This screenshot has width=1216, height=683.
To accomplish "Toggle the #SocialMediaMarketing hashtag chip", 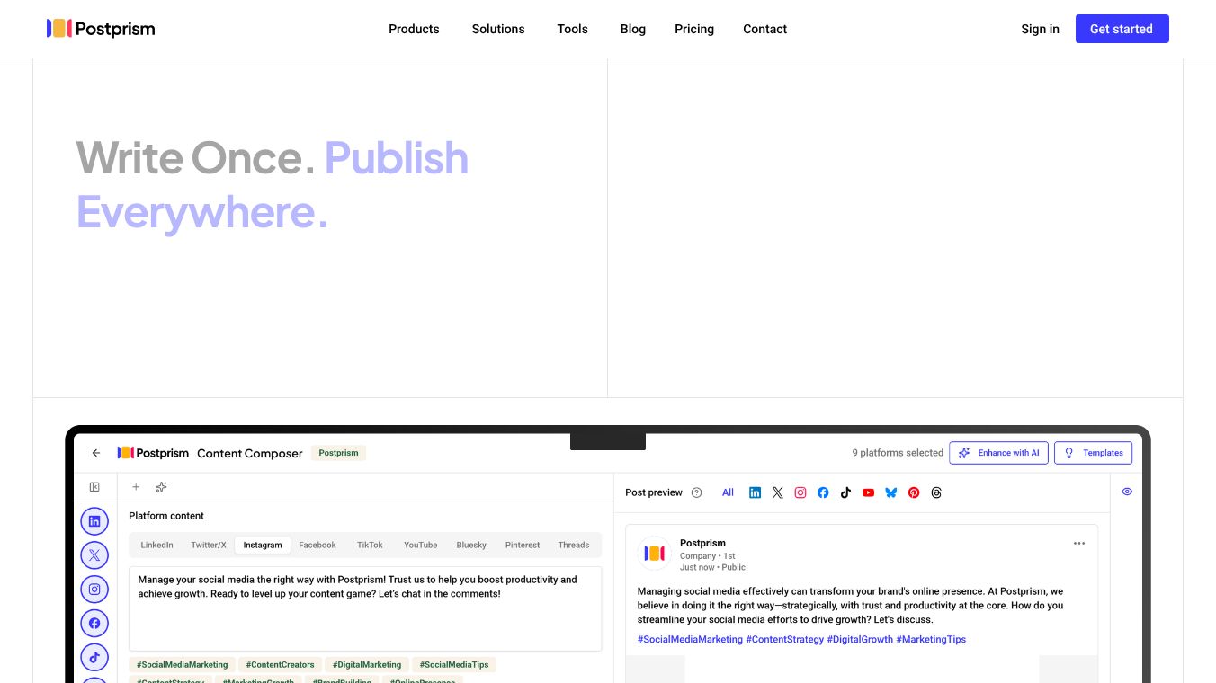I will coord(183,665).
